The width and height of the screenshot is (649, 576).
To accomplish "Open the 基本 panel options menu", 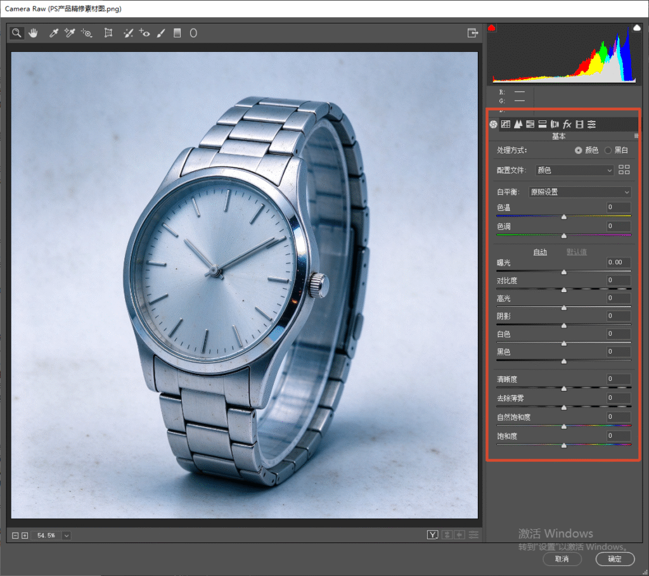I will [636, 136].
